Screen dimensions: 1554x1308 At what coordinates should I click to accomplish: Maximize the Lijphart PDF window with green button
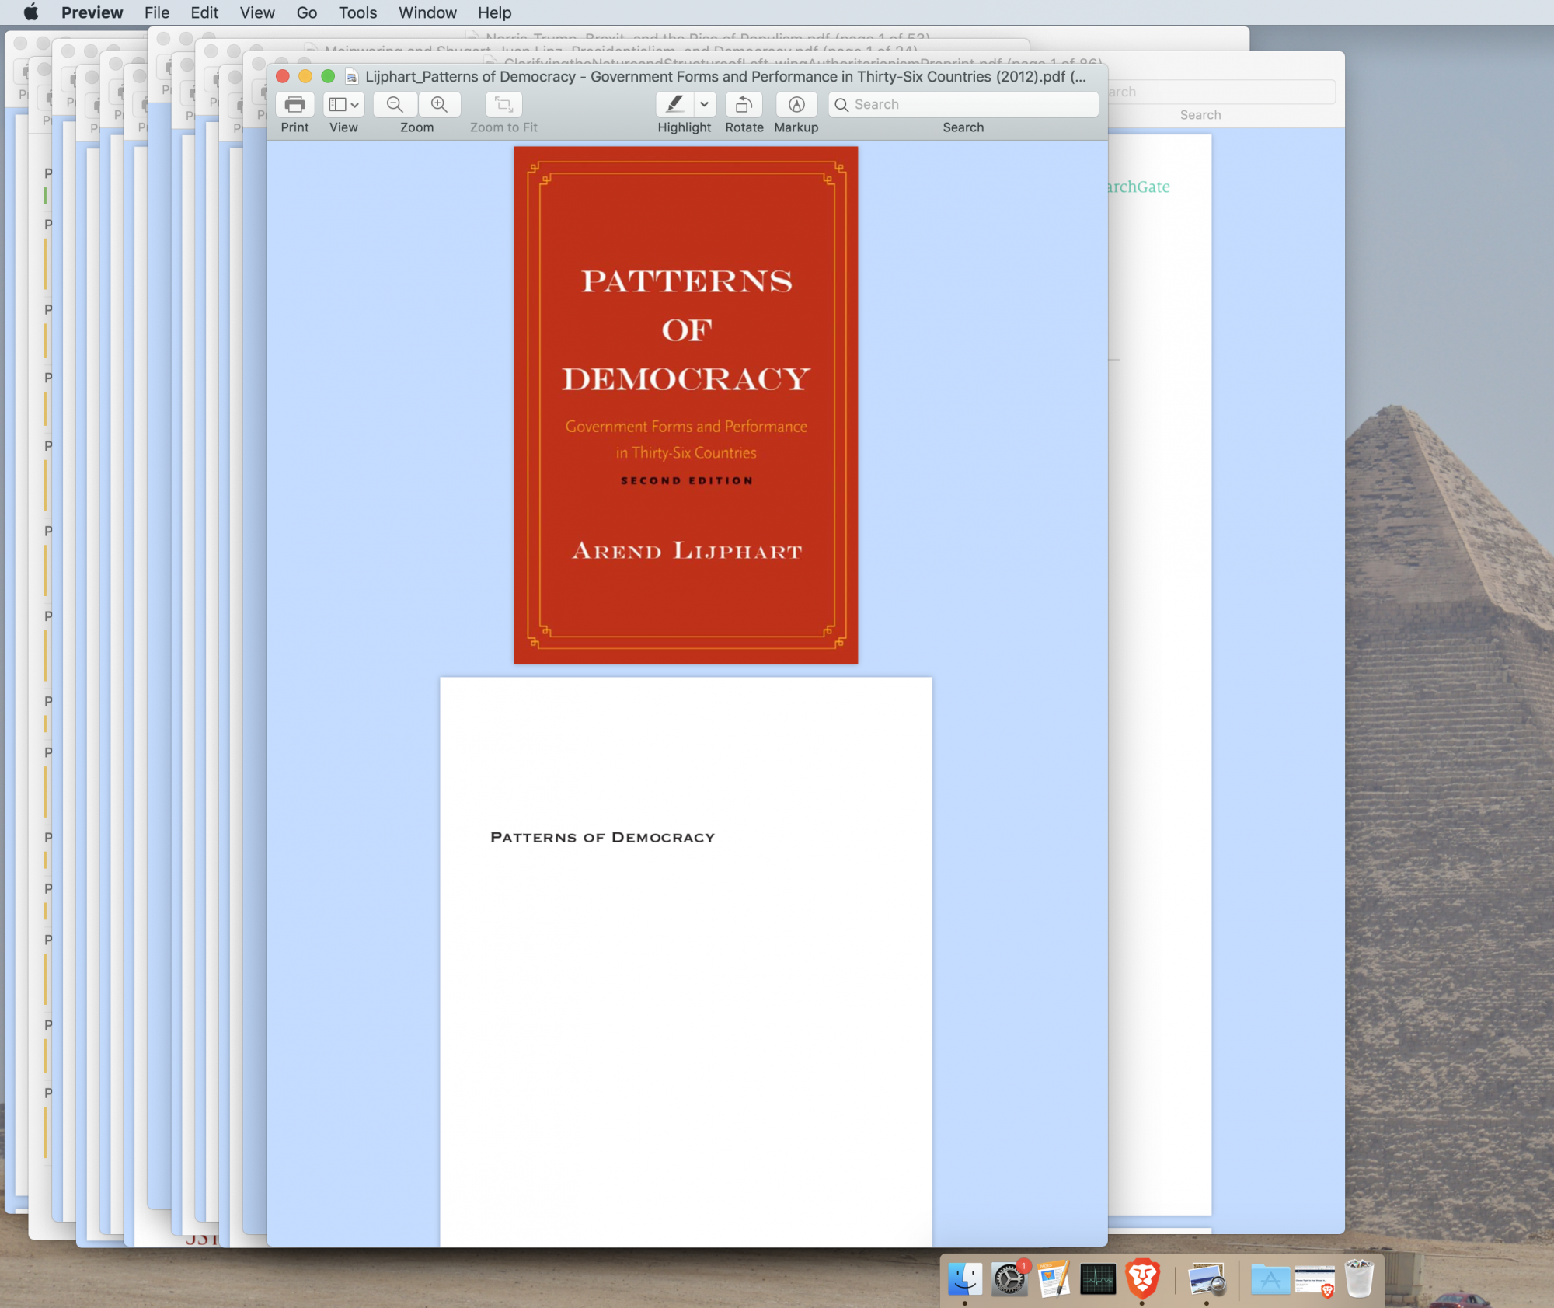[328, 76]
